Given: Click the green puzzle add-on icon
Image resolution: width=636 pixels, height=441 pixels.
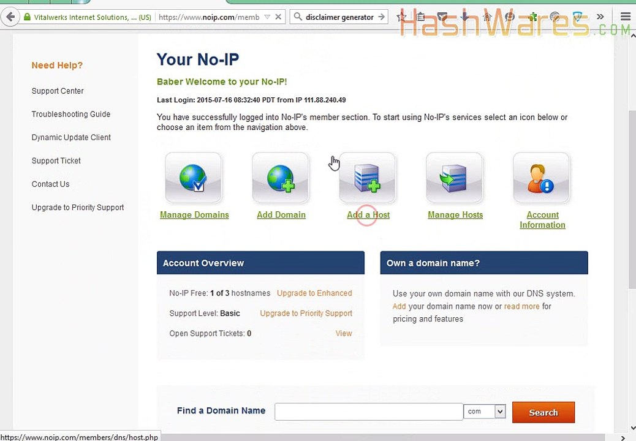Looking at the screenshot, I should click(532, 17).
